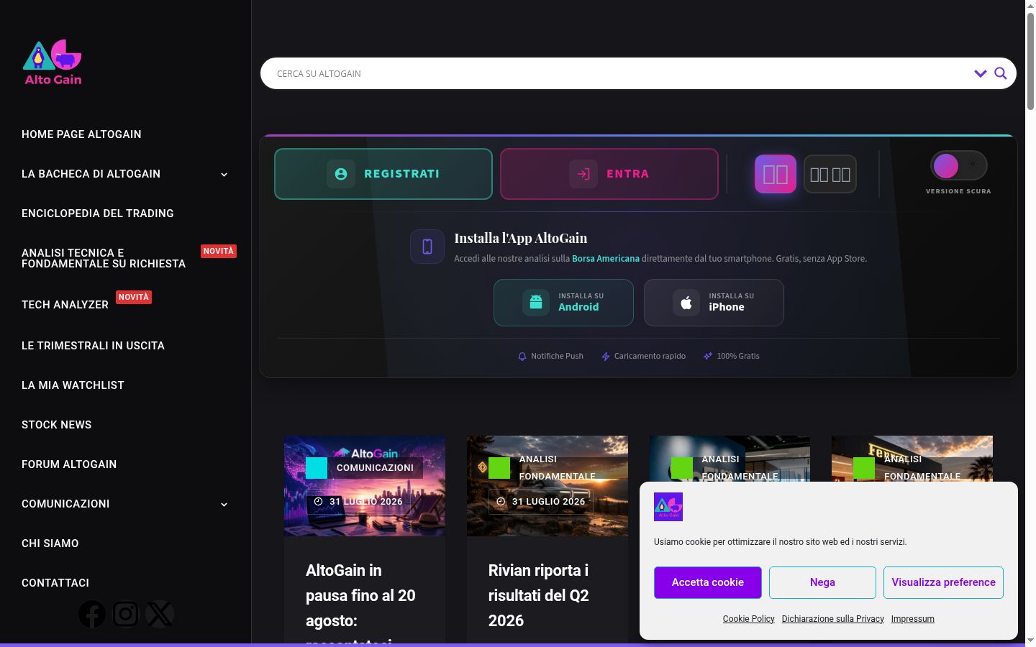Click the search magnifier icon
1036x647 pixels.
pos(1000,73)
